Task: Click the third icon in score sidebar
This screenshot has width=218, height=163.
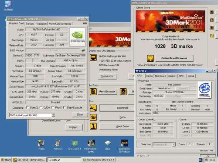Action: point(212,28)
